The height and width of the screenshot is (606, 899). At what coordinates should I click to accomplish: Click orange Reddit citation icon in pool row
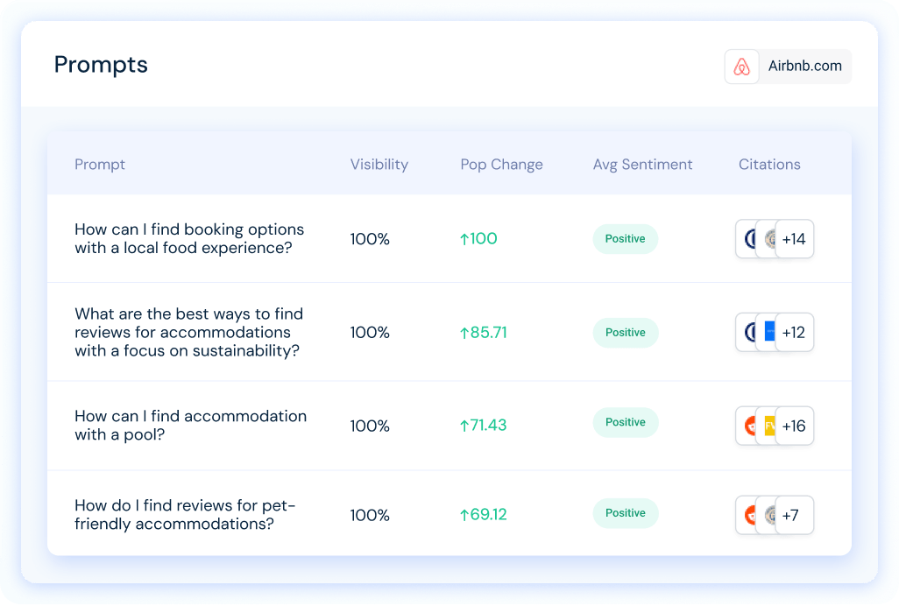coord(747,426)
